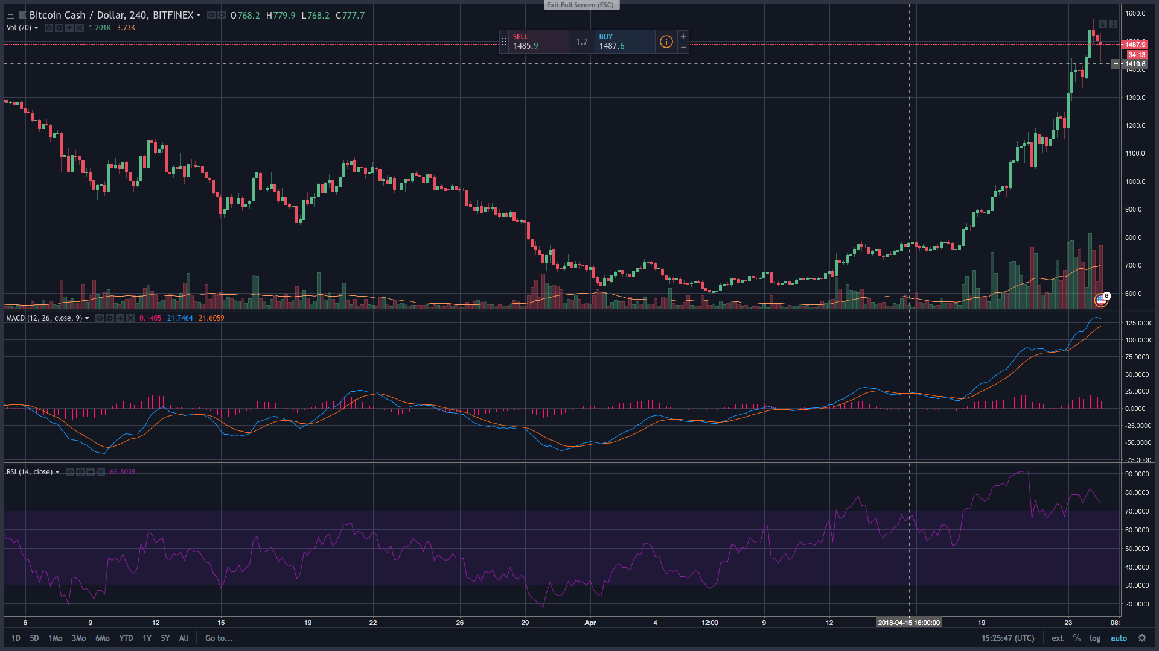Toggle visibility eye for Bitcoin Cash main series

coord(211,15)
